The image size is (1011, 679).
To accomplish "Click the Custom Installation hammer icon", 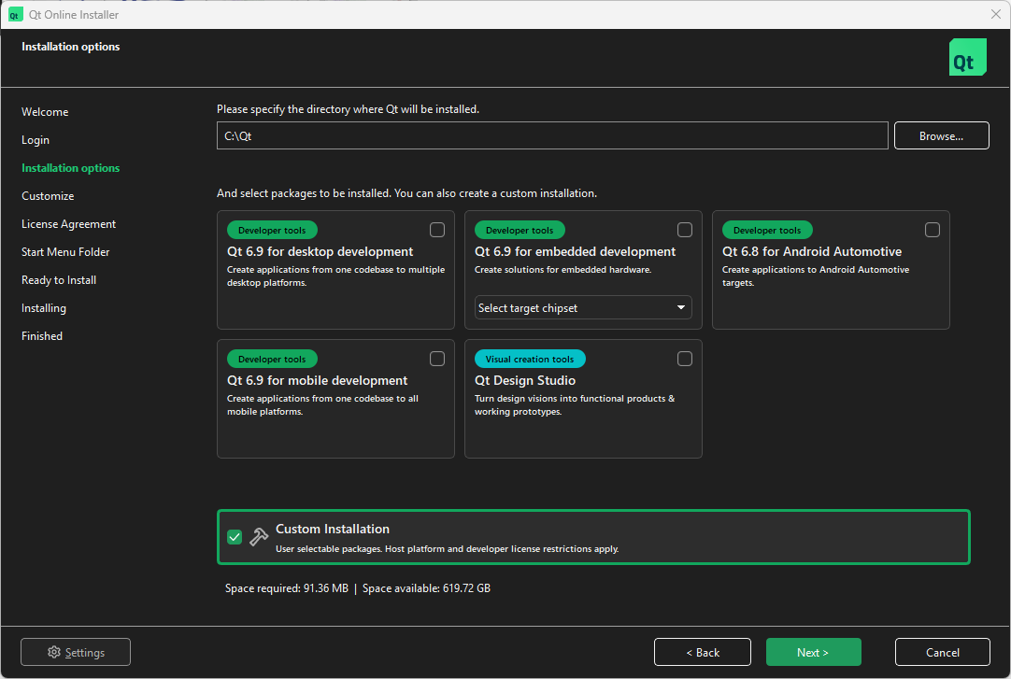I will coord(259,537).
